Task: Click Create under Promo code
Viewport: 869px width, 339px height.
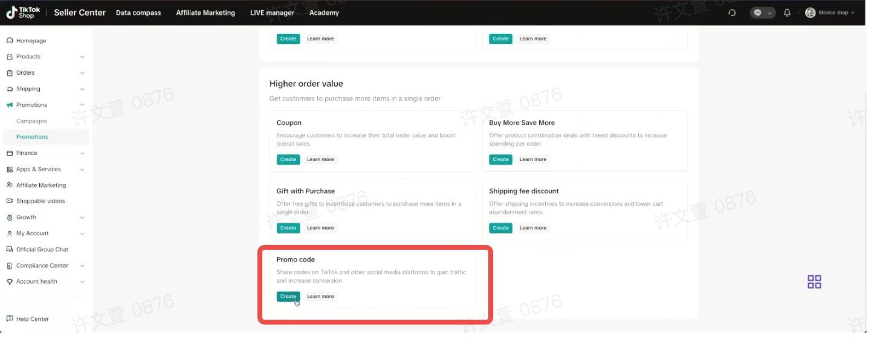Action: (288, 296)
